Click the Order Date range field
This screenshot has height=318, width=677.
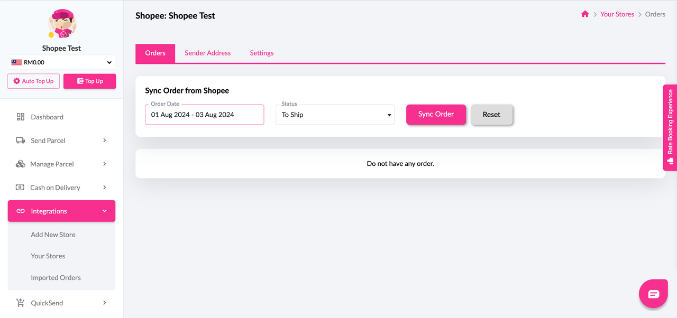[205, 115]
